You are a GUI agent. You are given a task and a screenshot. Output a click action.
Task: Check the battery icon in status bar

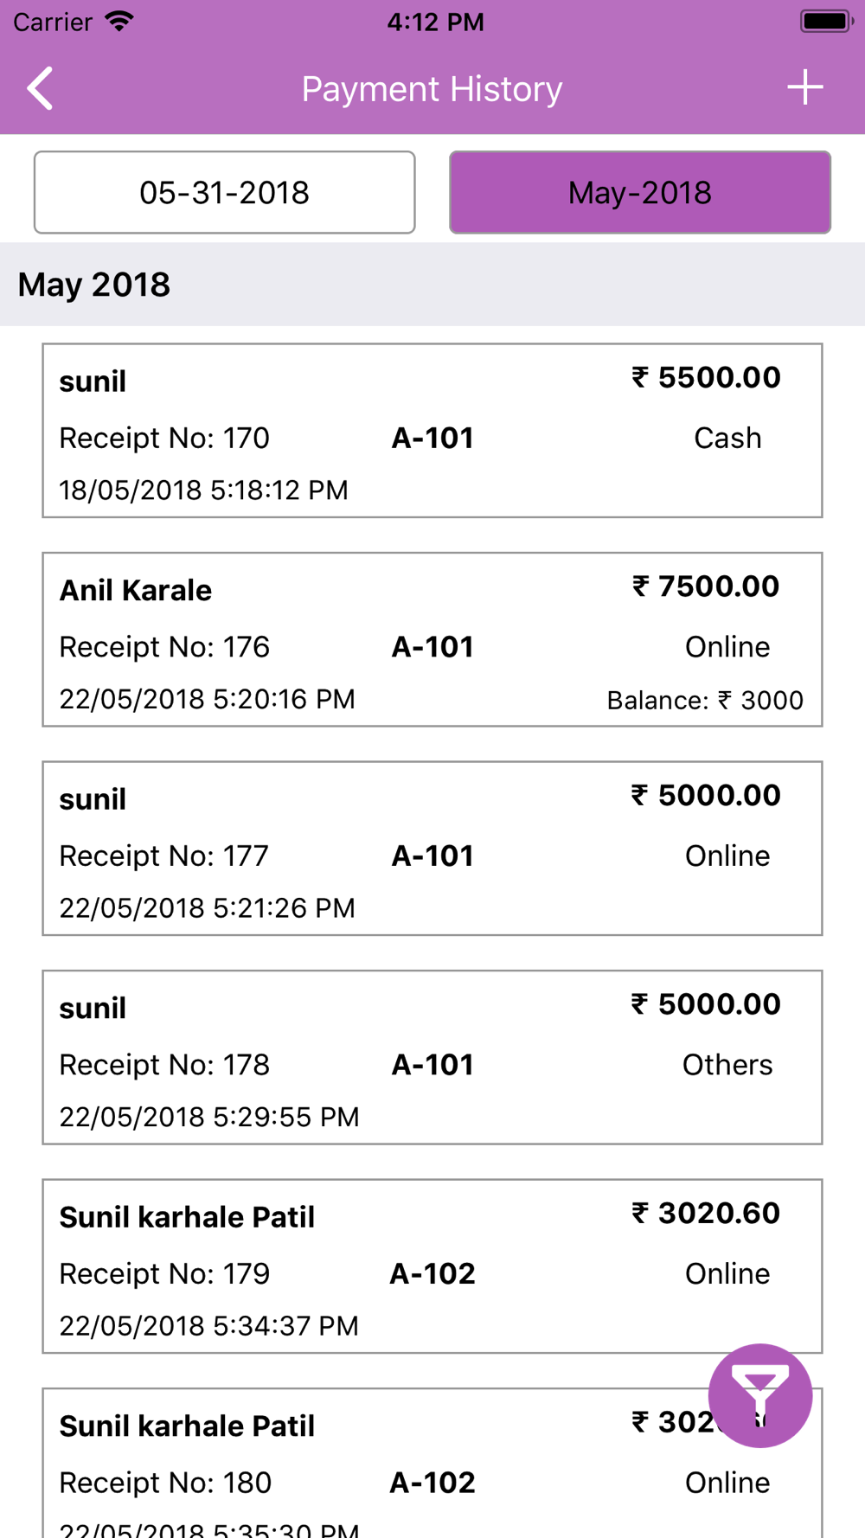pos(826,22)
